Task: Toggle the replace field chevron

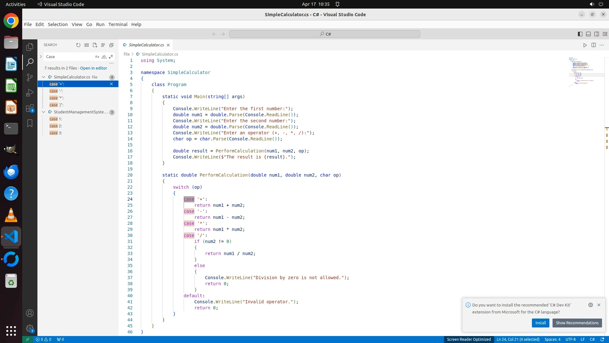Action: pos(41,57)
